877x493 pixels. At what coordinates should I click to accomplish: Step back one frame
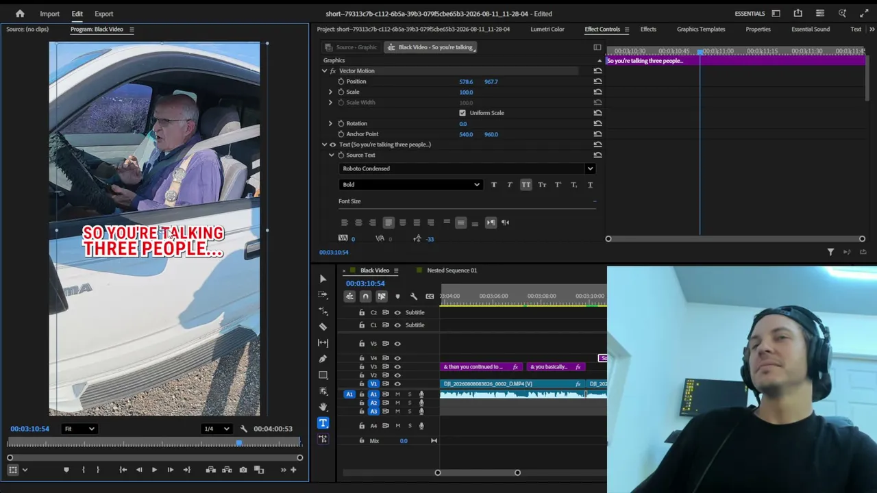point(139,470)
